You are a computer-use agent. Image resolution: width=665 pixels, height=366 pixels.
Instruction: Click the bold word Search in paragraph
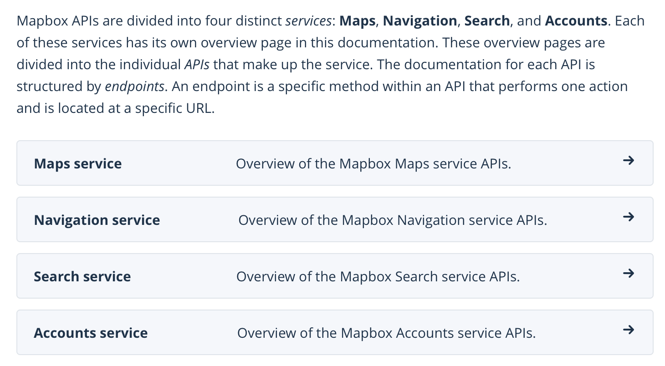[487, 21]
